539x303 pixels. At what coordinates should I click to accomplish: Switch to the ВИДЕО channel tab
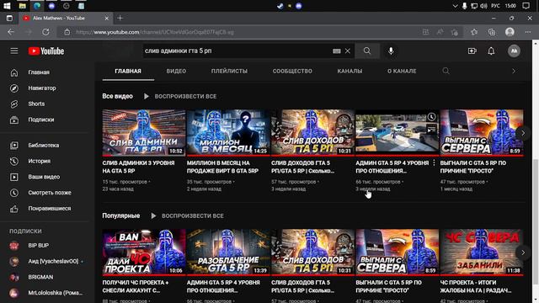[x=176, y=71]
